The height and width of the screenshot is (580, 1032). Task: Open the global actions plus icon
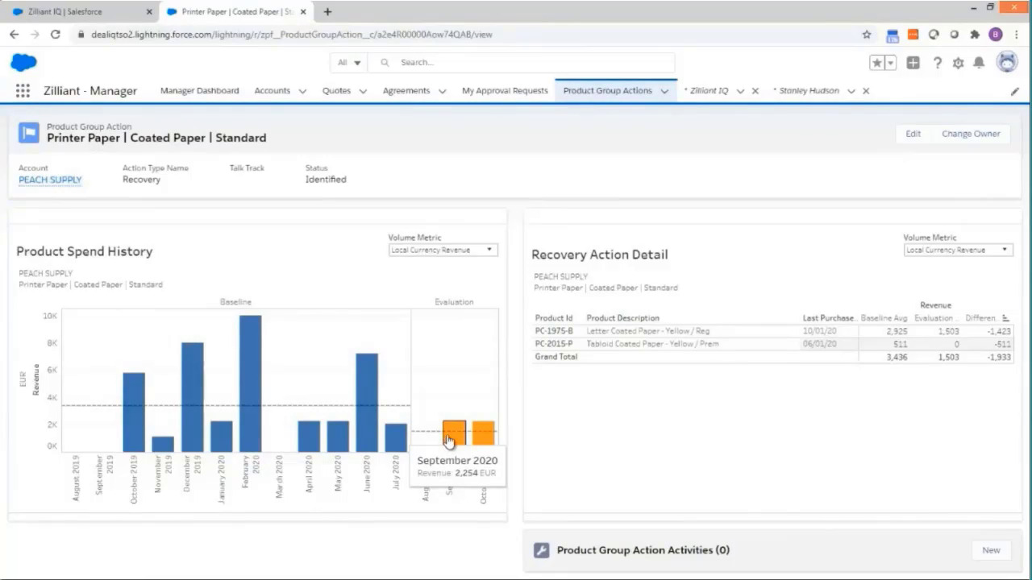913,63
